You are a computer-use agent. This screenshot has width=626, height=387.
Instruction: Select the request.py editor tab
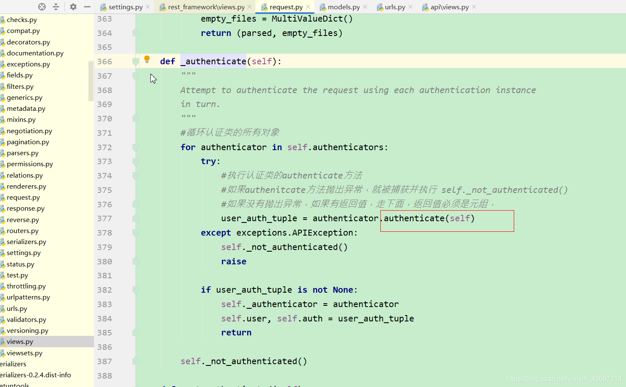[286, 7]
